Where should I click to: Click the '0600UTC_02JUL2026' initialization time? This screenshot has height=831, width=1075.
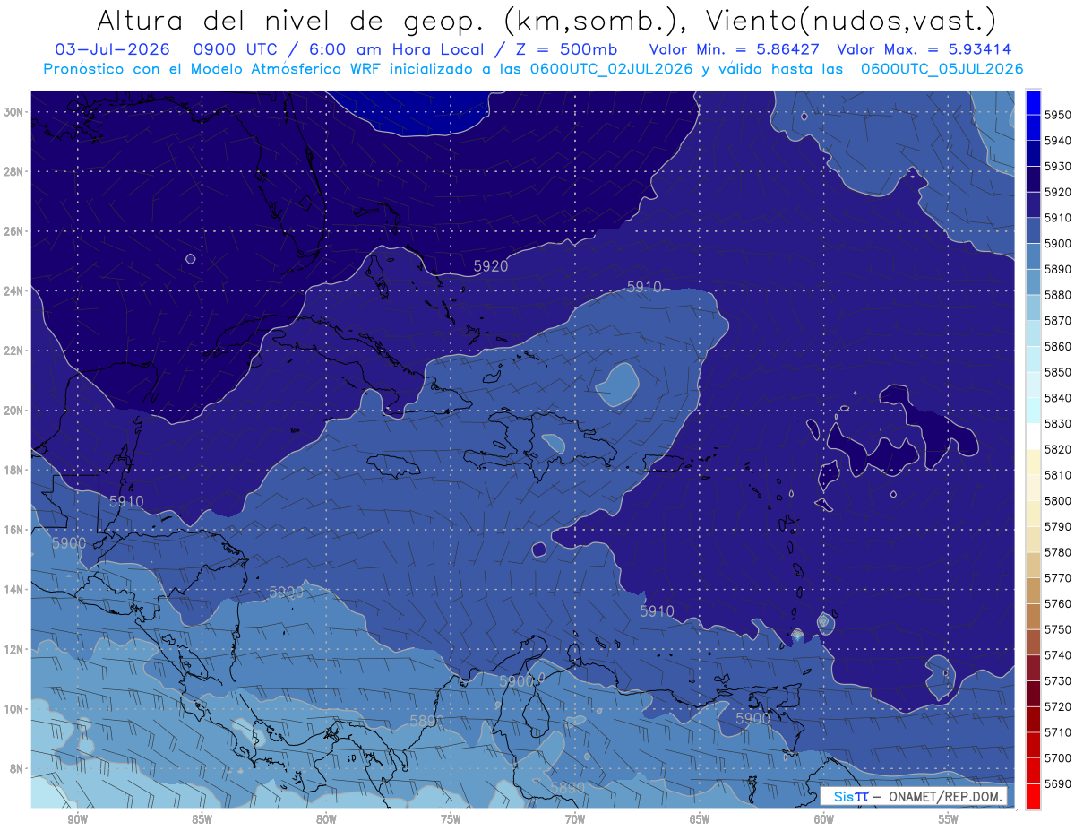611,69
